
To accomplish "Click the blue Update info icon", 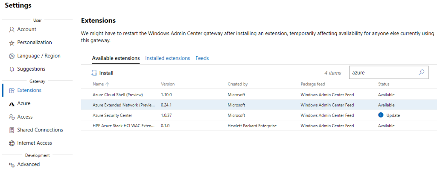I will [381, 115].
